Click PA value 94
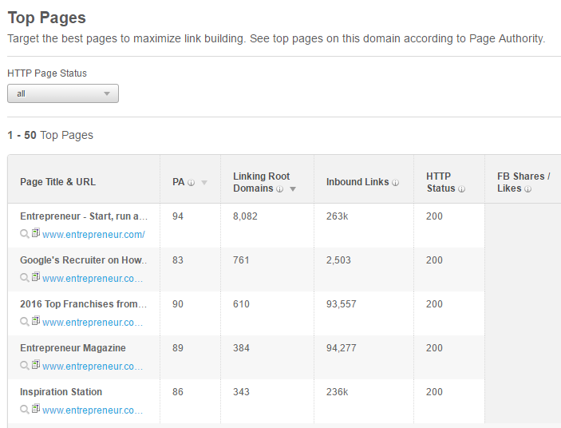Image resolution: width=561 pixels, height=428 pixels. tap(178, 216)
